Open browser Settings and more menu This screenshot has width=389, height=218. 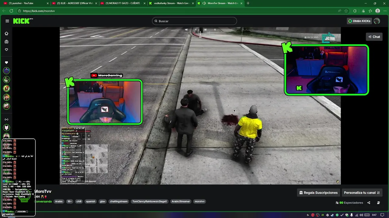[385, 11]
